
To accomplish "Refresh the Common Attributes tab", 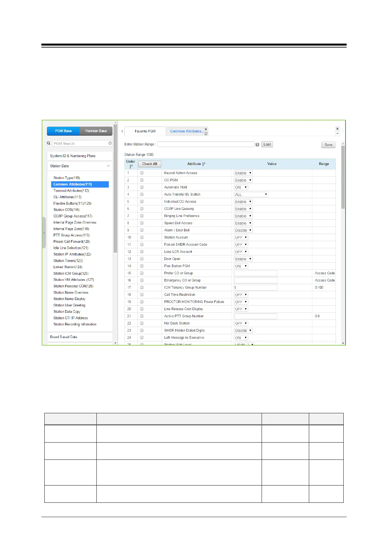I will pos(206,134).
